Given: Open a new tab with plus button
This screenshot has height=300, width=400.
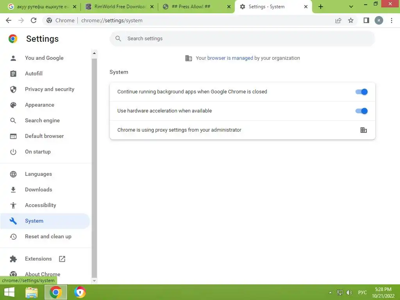Looking at the screenshot, I should coord(321,7).
